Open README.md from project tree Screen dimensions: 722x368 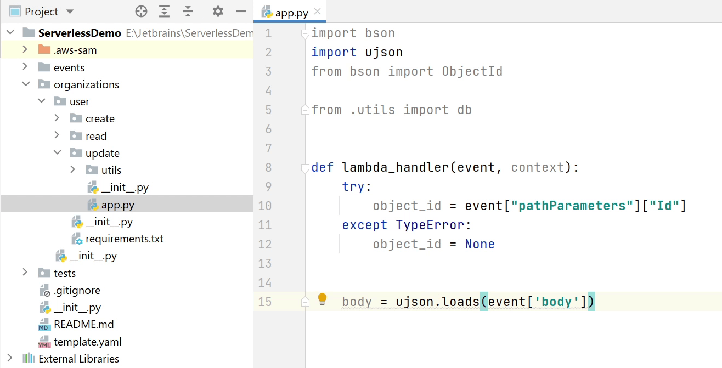(83, 325)
